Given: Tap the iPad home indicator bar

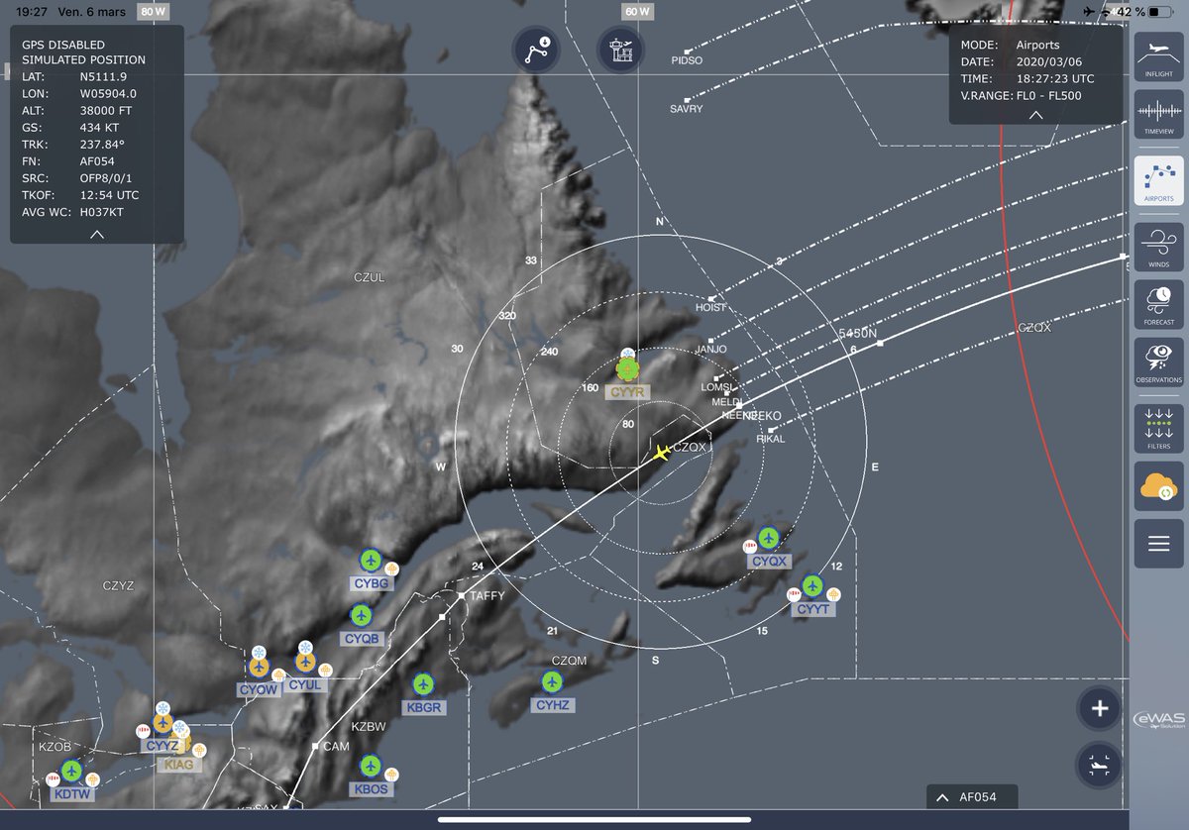Looking at the screenshot, I should [594, 819].
